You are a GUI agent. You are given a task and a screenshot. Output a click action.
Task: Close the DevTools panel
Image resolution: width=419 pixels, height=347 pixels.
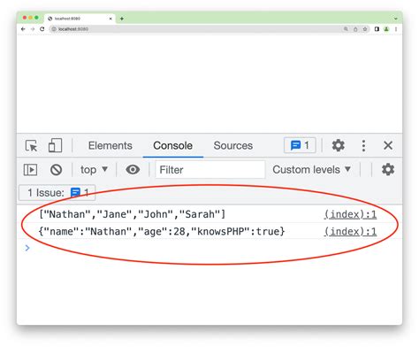coord(388,145)
